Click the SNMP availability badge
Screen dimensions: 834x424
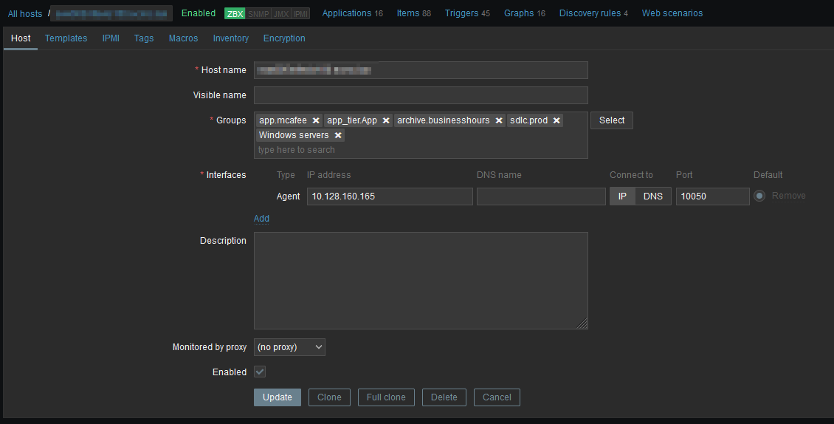point(258,13)
